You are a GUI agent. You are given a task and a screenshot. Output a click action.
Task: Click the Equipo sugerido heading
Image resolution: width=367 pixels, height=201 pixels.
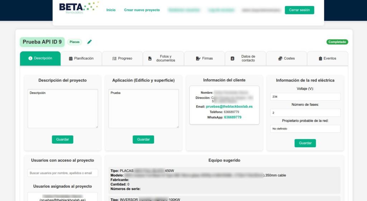(224, 160)
